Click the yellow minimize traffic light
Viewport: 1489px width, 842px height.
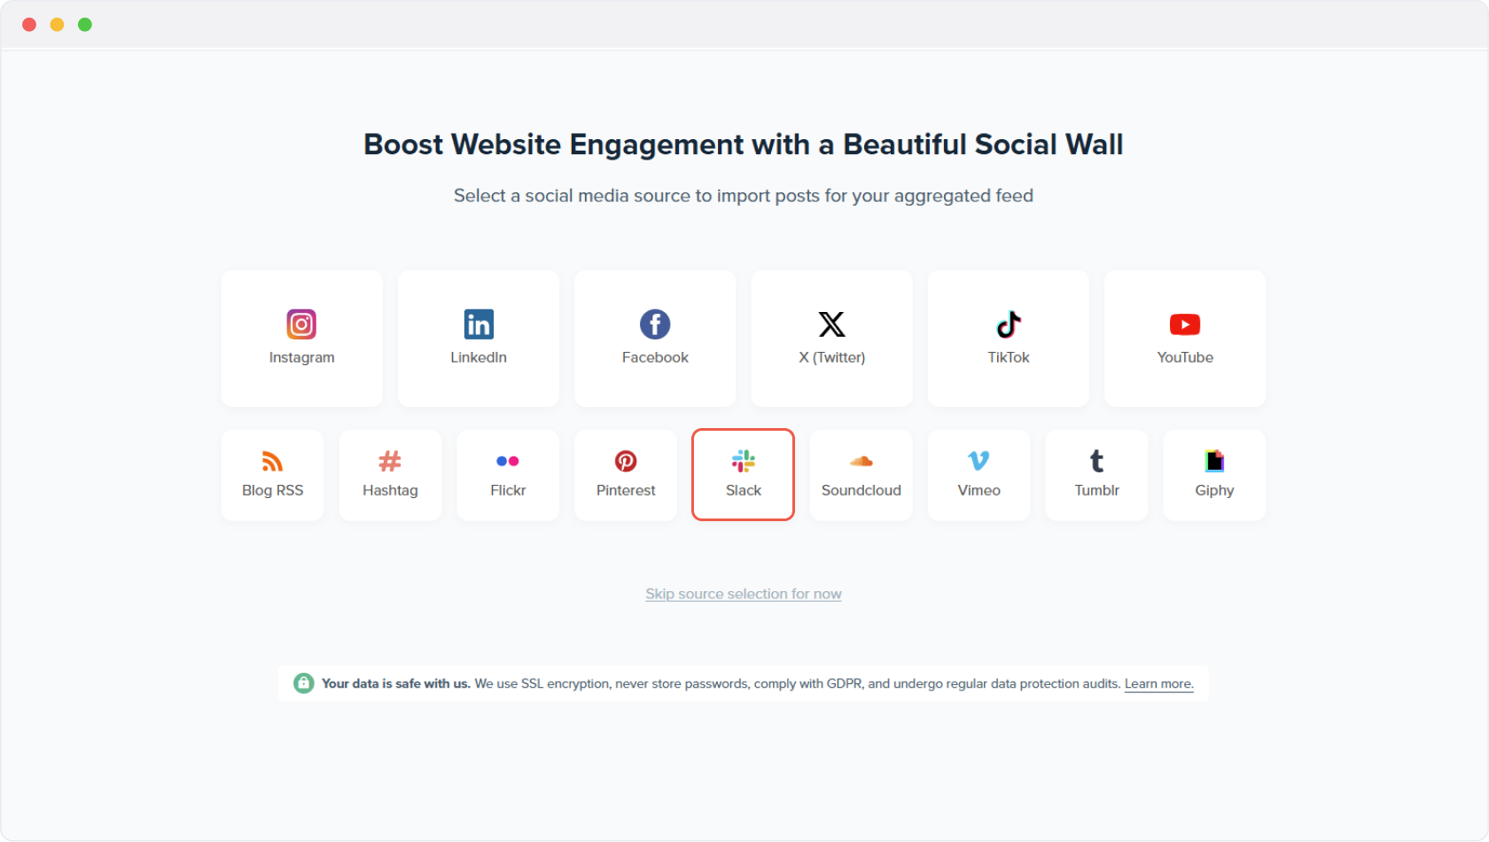click(x=57, y=25)
